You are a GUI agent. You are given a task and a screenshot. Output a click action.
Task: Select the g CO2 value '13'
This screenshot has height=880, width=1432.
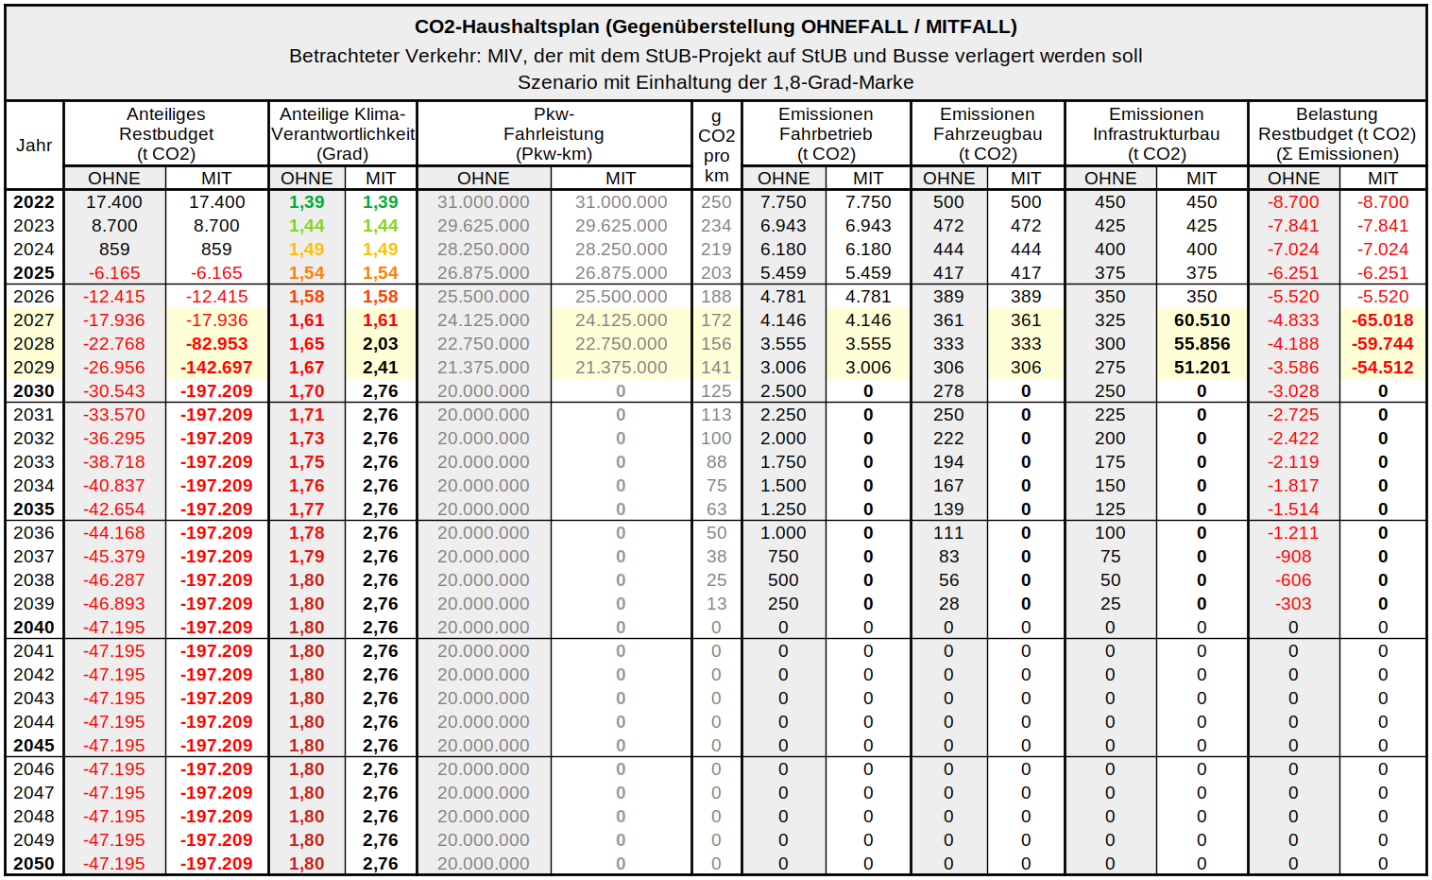pyautogui.click(x=716, y=604)
